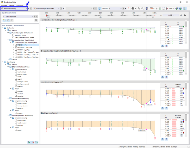
Task: Create a new result diagram set
Action: pyautogui.click(x=4, y=20)
